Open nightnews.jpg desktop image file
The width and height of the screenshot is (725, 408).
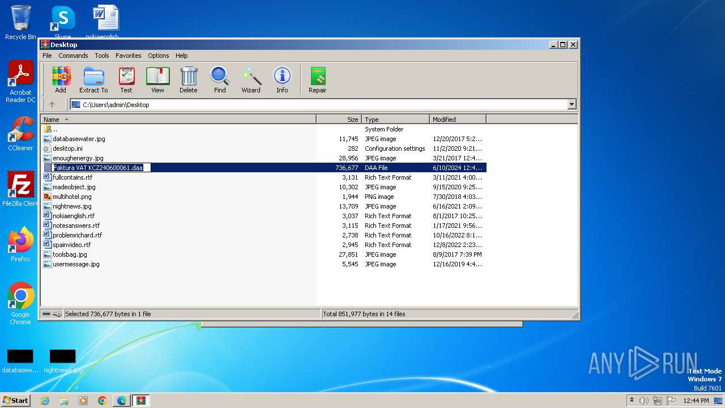(x=63, y=361)
